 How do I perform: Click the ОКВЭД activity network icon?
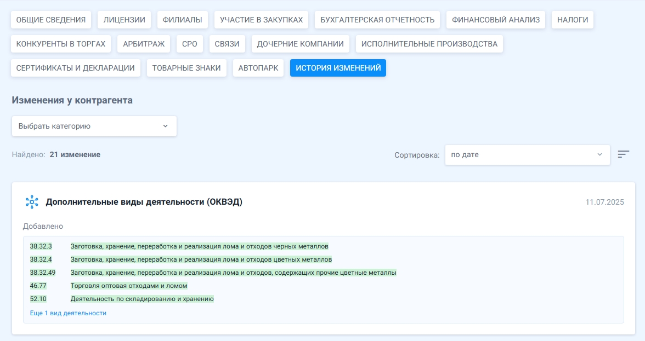pos(32,202)
